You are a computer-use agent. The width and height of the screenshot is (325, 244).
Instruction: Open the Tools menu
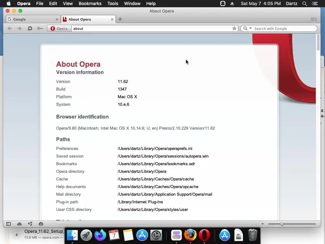coord(113,3)
